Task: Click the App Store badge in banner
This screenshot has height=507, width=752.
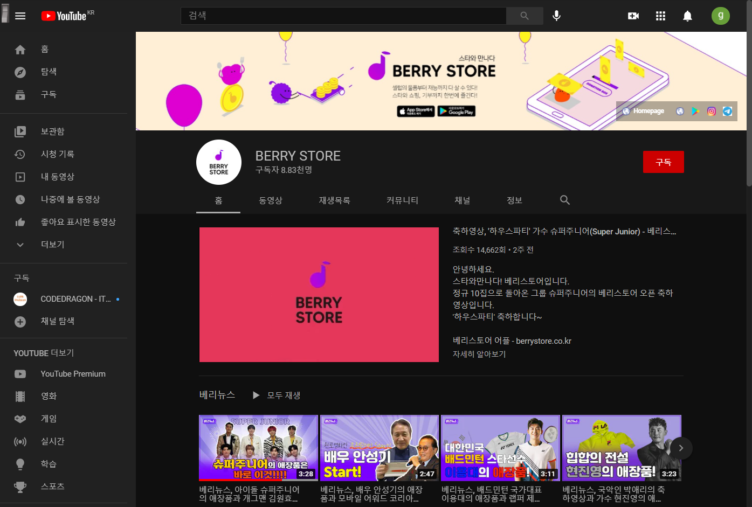Action: [416, 111]
